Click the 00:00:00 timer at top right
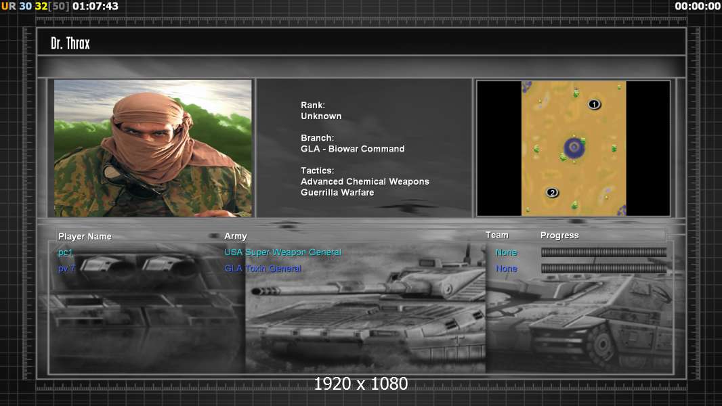Image resolution: width=722 pixels, height=406 pixels. pyautogui.click(x=698, y=7)
